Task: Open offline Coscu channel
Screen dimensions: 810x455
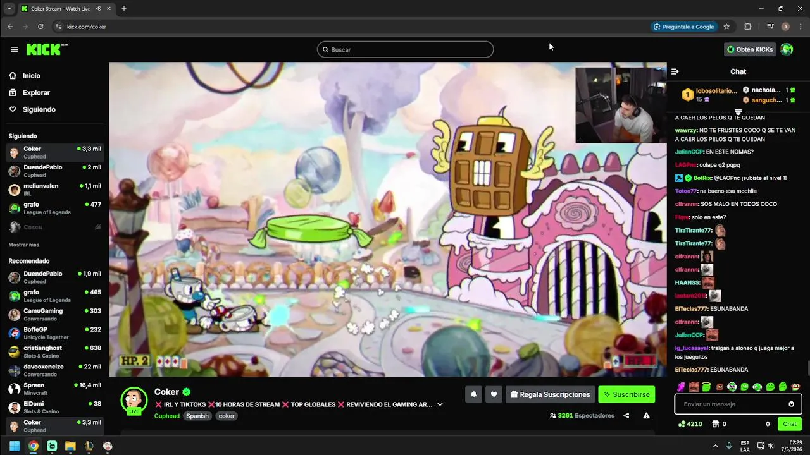Action: [x=54, y=227]
